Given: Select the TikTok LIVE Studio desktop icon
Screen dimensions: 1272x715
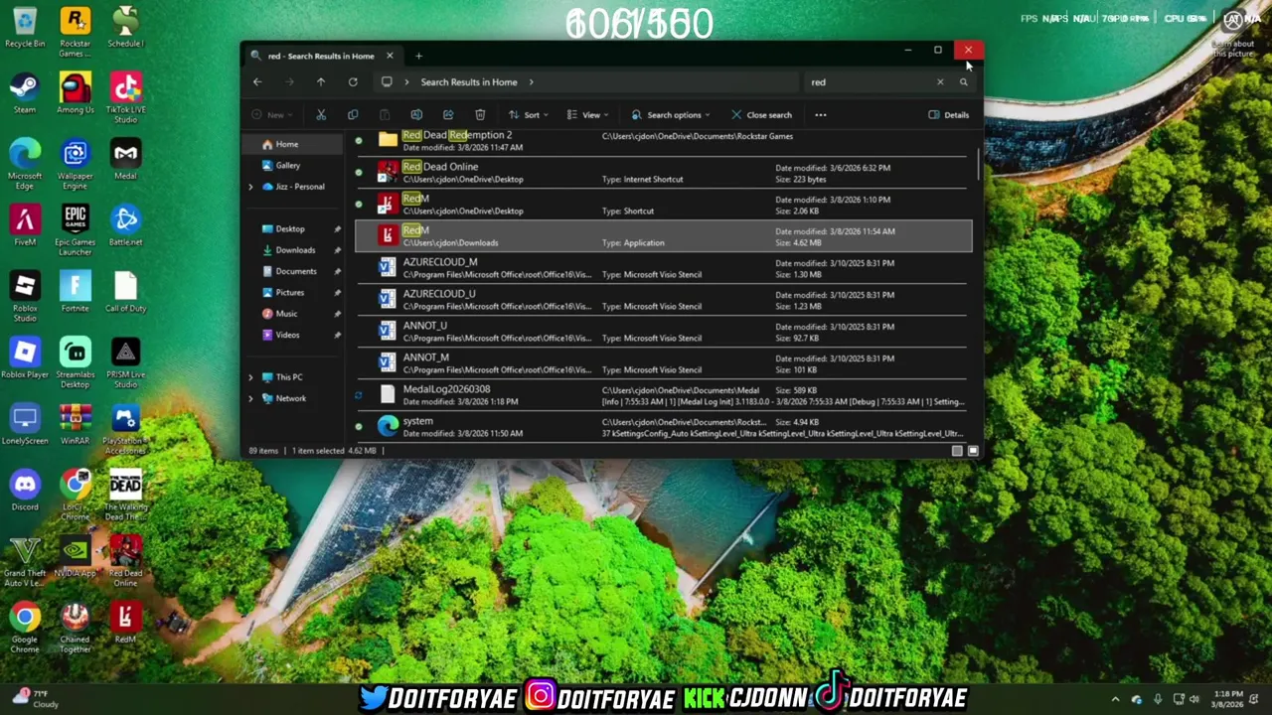Looking at the screenshot, I should click(x=125, y=98).
